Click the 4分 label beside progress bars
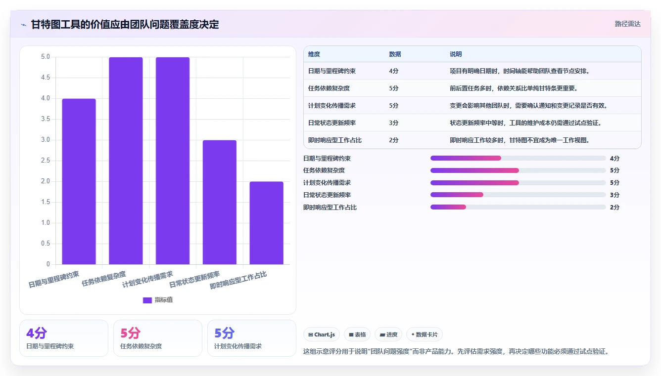 [614, 158]
